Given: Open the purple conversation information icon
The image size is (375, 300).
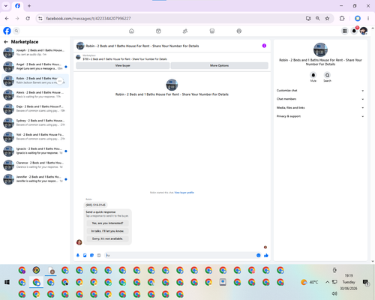Looking at the screenshot, I should pyautogui.click(x=264, y=46).
